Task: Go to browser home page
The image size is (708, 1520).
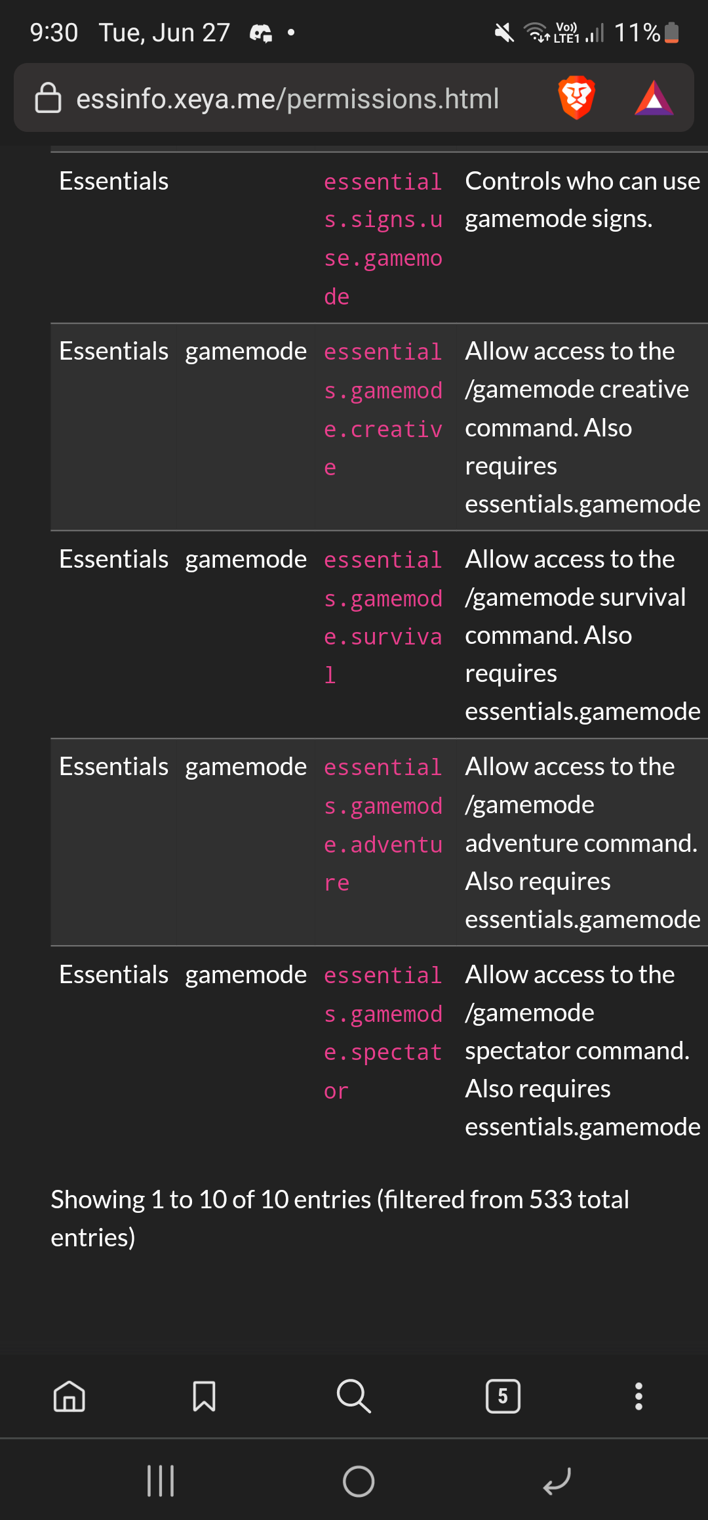Action: point(69,1396)
